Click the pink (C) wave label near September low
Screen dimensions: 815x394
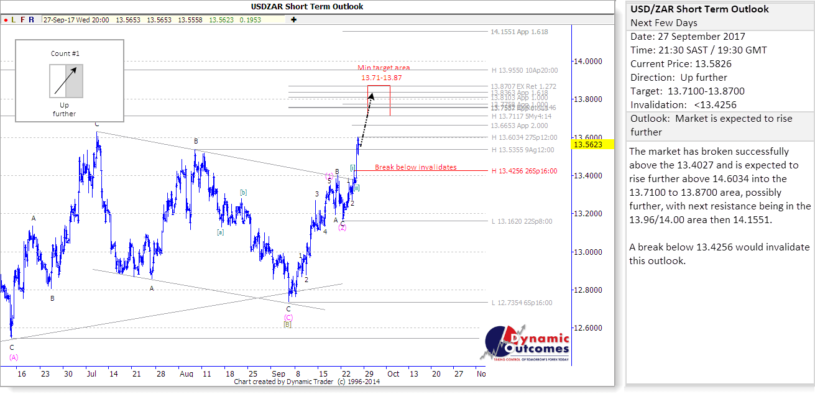point(288,317)
